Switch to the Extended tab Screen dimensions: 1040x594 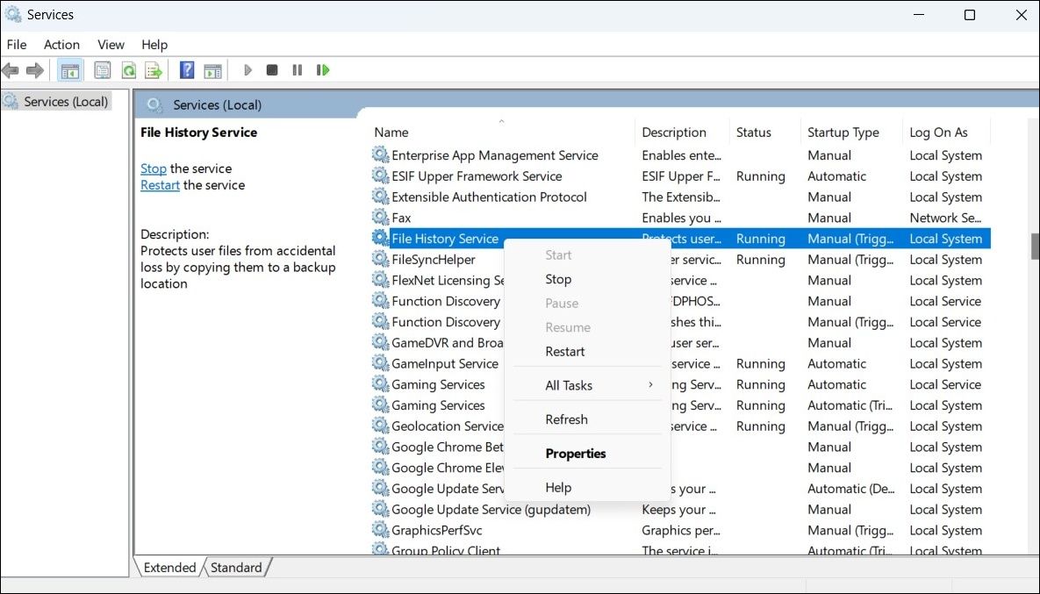click(x=169, y=568)
